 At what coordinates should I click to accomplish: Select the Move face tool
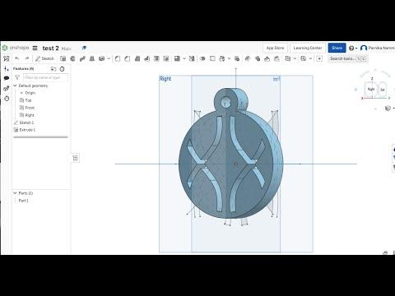point(267,58)
